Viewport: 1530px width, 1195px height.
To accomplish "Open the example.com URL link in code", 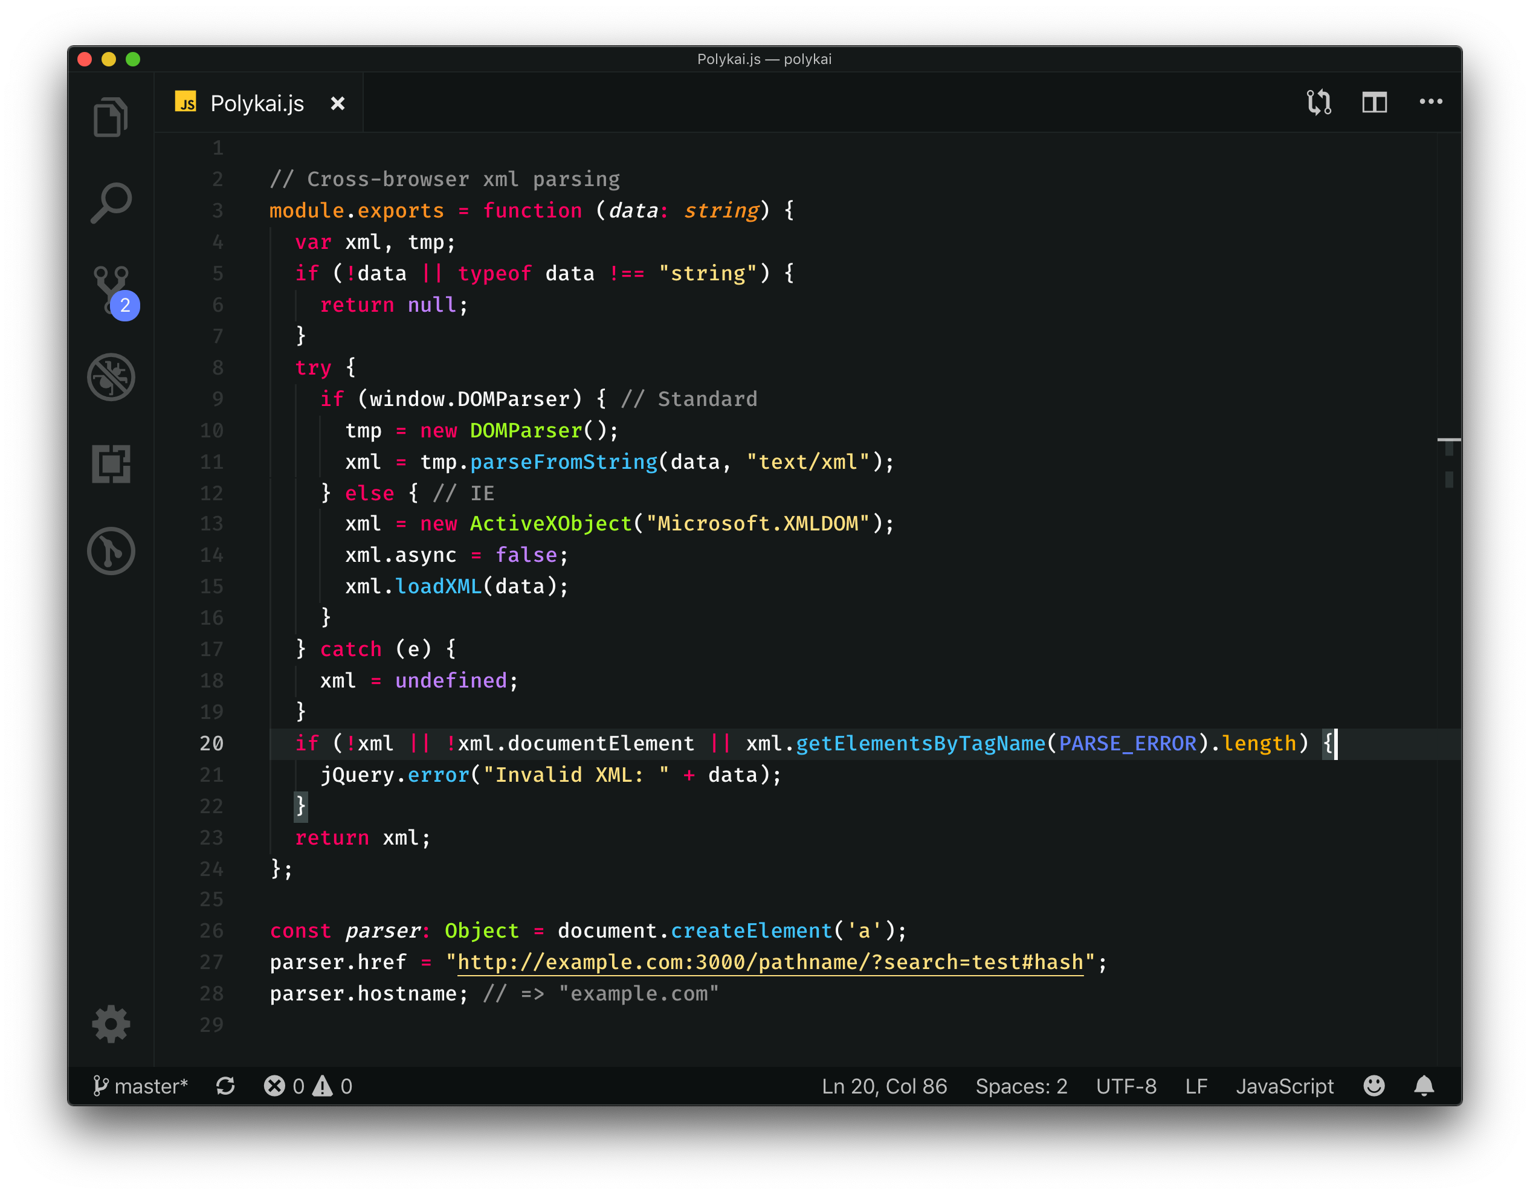I will 769,962.
